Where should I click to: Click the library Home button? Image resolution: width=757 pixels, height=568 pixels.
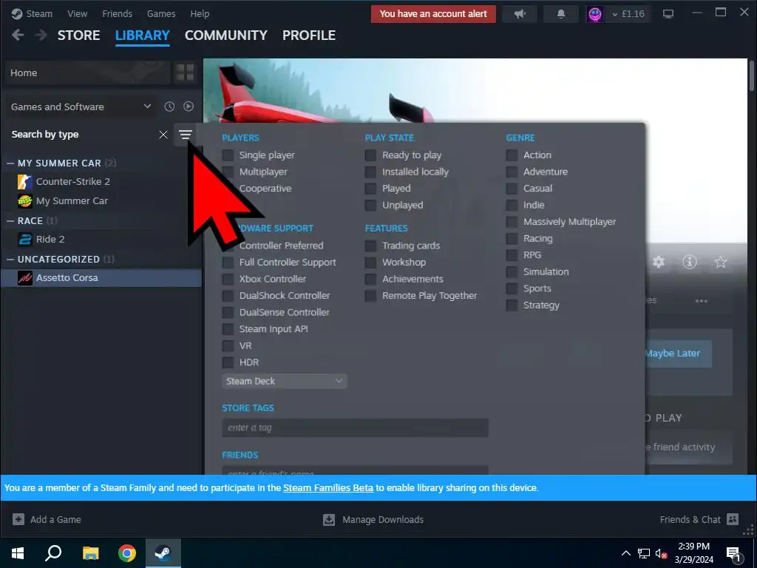pyautogui.click(x=87, y=73)
